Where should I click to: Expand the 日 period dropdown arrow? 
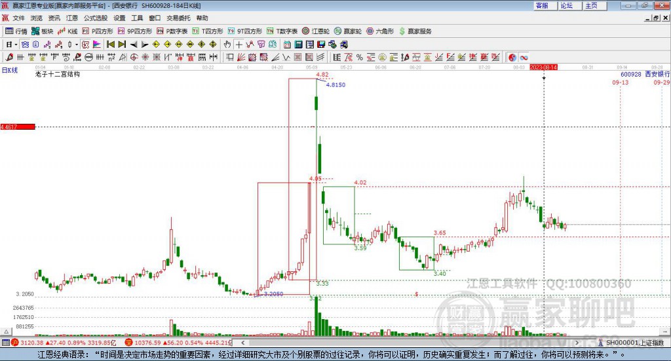pos(16,45)
